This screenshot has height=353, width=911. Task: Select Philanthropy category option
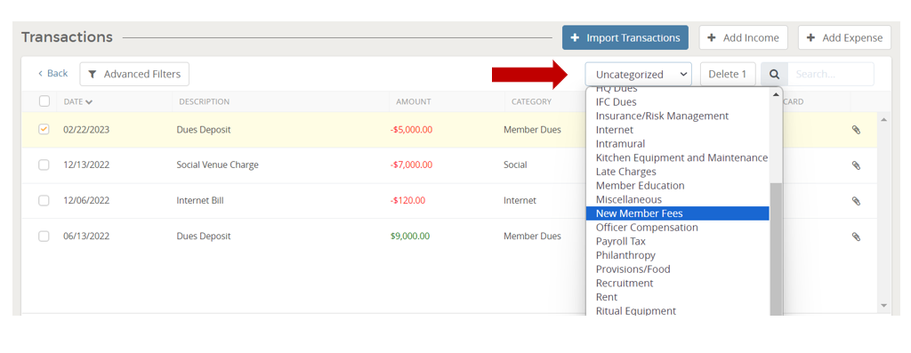click(677, 255)
